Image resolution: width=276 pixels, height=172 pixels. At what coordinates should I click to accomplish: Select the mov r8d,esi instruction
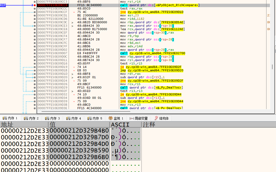tap(130, 43)
